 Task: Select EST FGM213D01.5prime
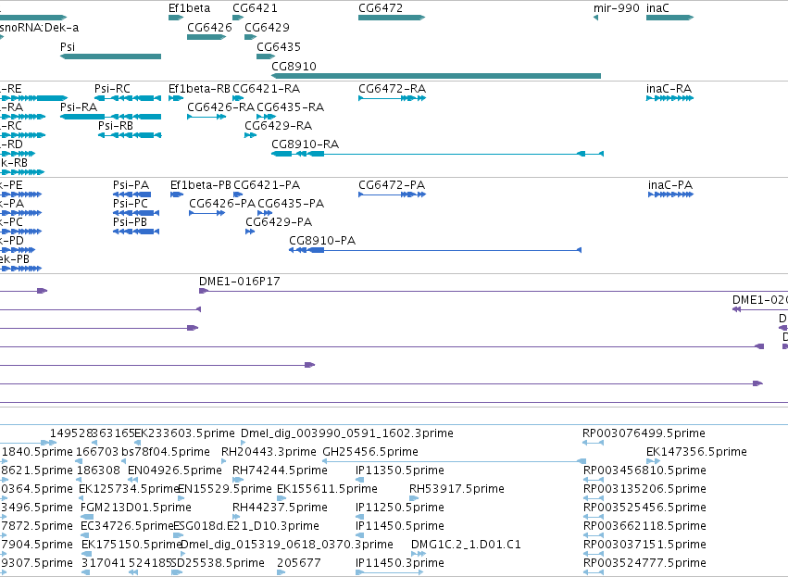(136, 508)
